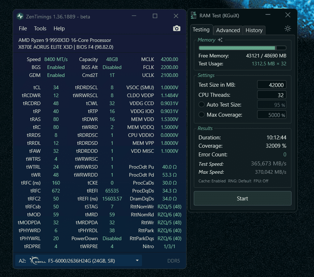Click the sparkle icon next to Memory

(220, 40)
